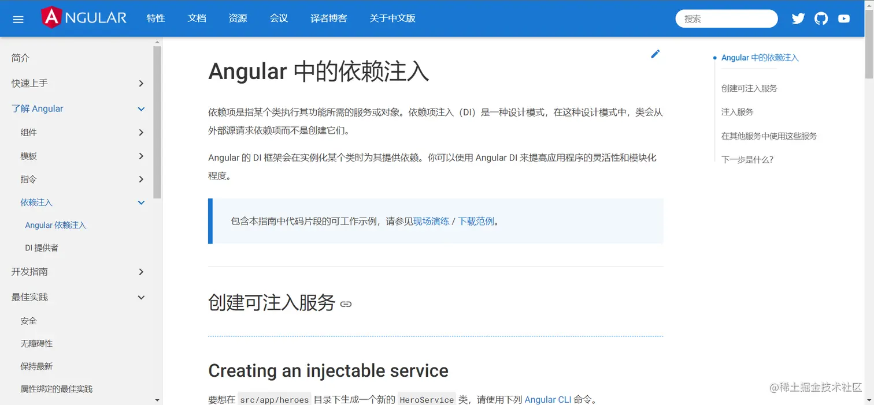Click the sidebar scrollbar thumb
The width and height of the screenshot is (874, 405).
click(157, 122)
